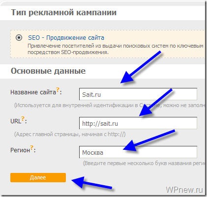Screen dimensions: 207x197
Task: Click the orange Далее button
Action: pos(38,177)
